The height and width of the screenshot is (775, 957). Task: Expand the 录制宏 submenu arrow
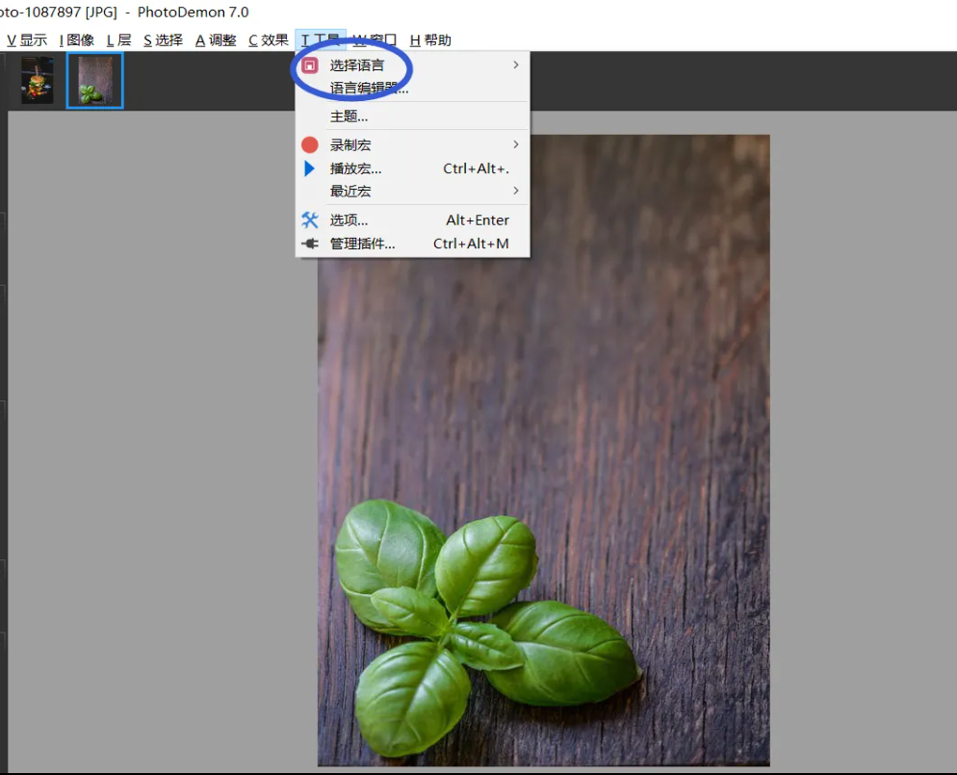point(516,145)
